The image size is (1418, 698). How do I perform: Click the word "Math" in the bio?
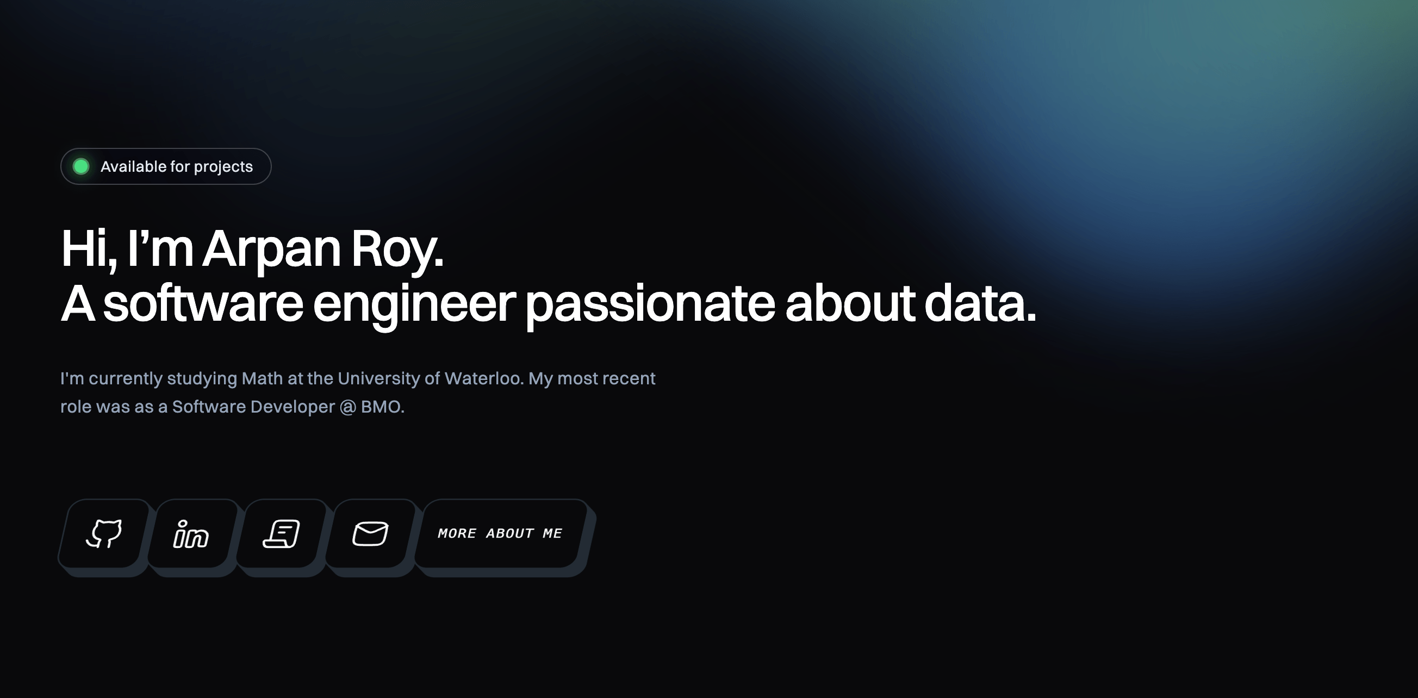click(262, 379)
